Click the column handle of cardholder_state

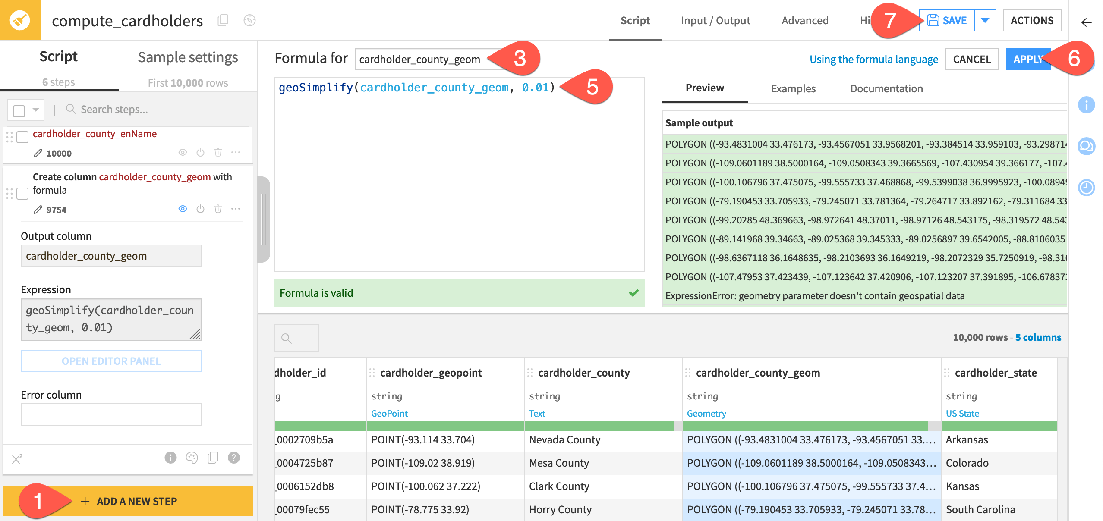947,373
